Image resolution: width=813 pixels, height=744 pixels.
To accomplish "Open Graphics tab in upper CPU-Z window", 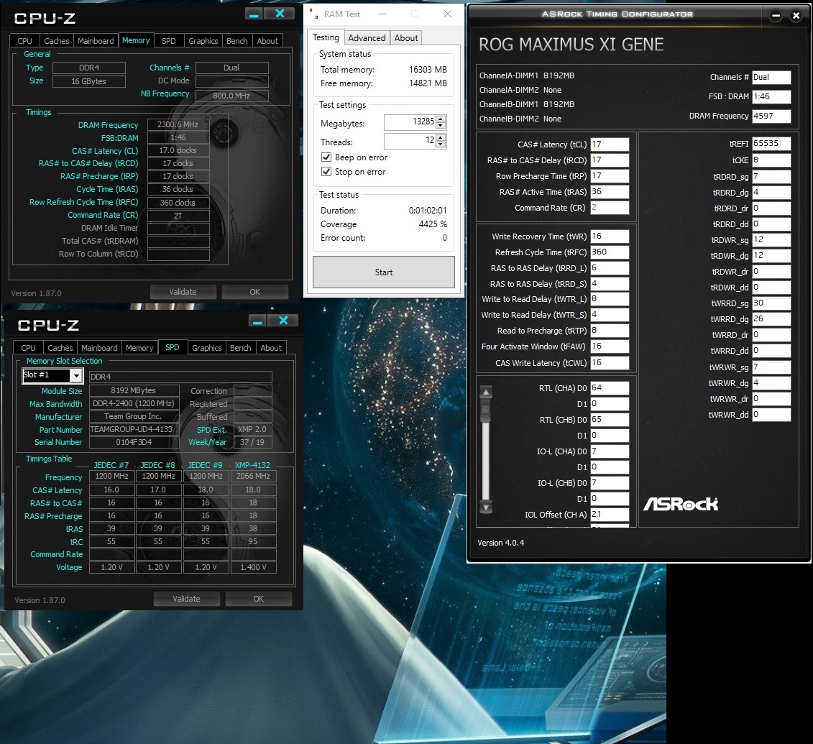I will coord(203,41).
